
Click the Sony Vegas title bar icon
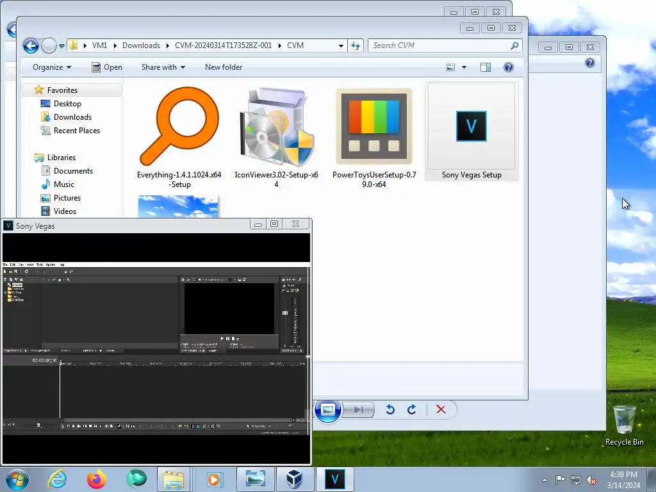[x=8, y=226]
